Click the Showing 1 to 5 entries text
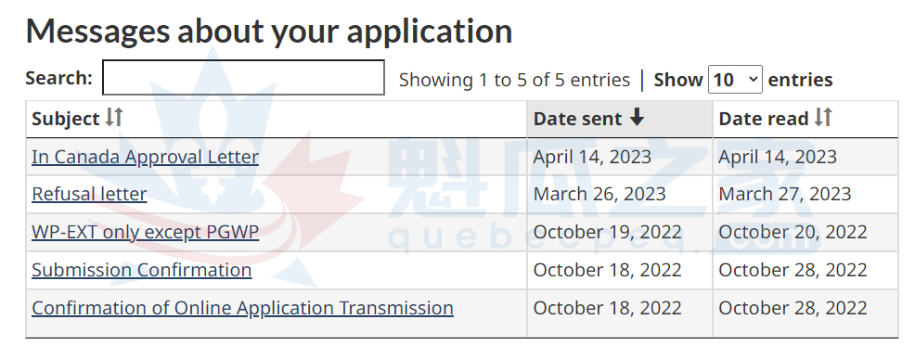 (515, 80)
